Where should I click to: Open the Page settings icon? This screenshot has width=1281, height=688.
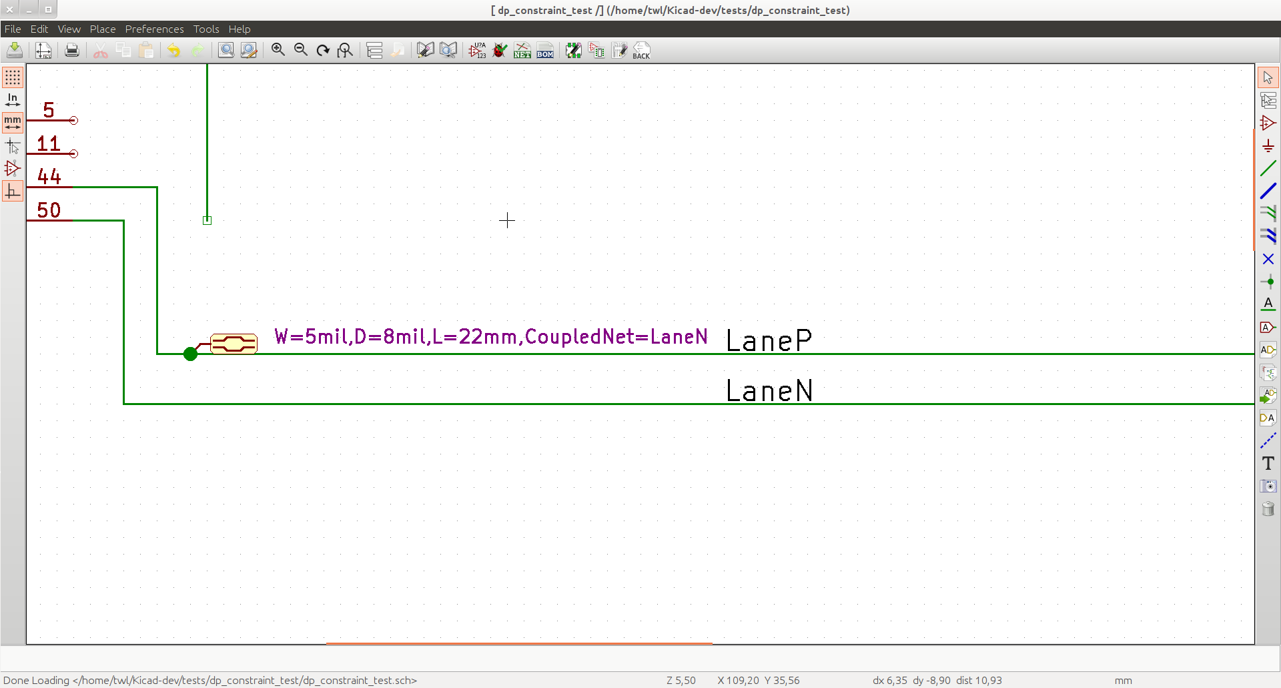[43, 50]
